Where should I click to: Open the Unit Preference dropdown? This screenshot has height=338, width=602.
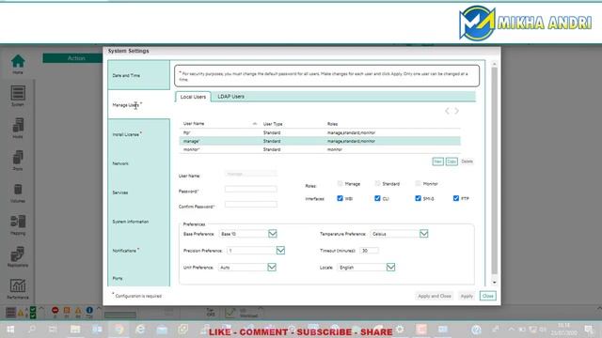point(272,267)
